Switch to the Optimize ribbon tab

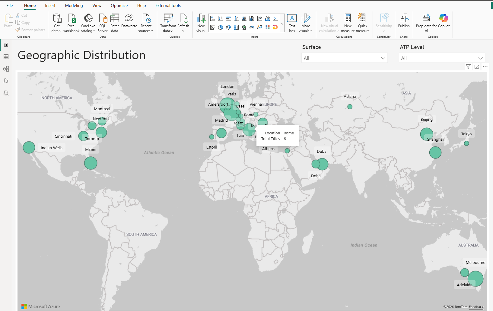pyautogui.click(x=119, y=5)
